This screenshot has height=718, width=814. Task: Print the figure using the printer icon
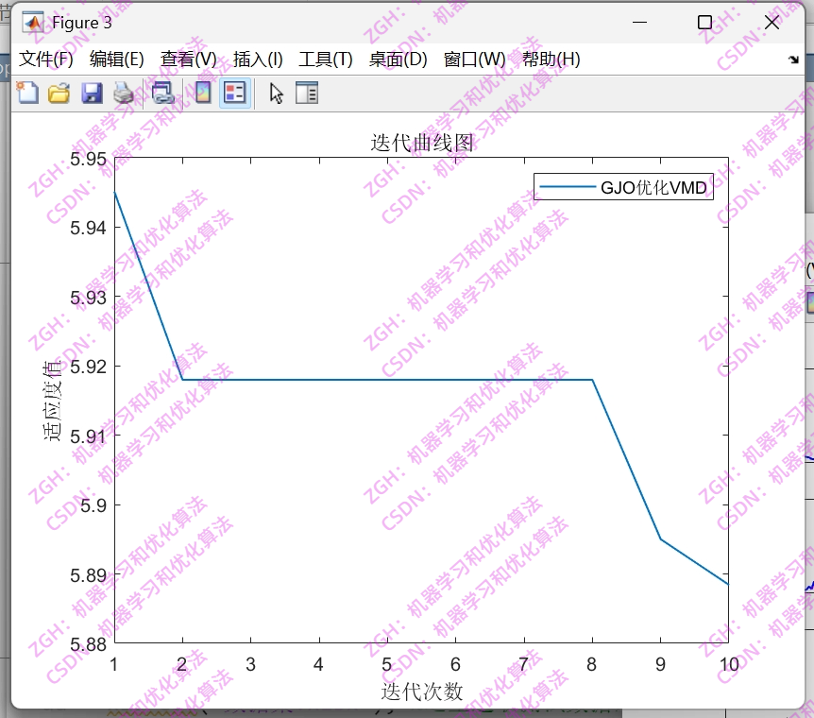tap(124, 94)
